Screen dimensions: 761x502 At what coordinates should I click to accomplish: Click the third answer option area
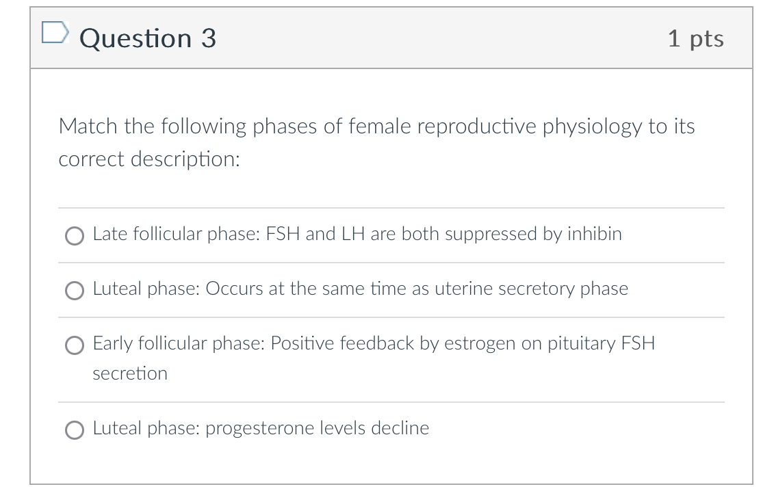pos(374,358)
